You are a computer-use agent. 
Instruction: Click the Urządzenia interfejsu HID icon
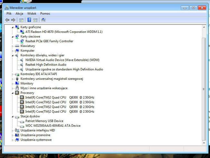(x=17, y=130)
